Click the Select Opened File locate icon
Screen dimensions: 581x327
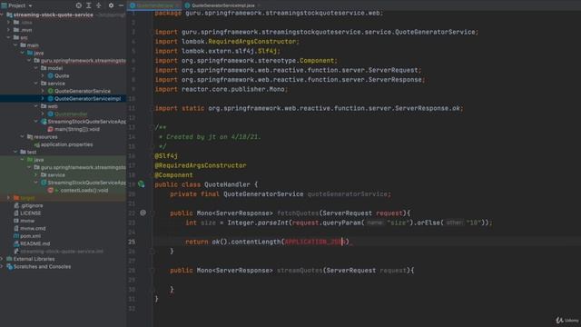point(79,5)
